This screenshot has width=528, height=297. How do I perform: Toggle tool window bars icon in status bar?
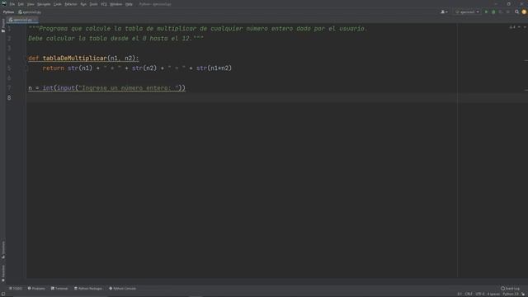point(3,295)
